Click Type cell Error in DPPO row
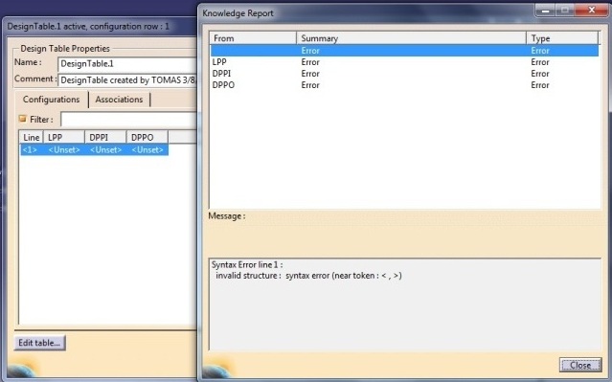The width and height of the screenshot is (612, 382). pos(540,85)
